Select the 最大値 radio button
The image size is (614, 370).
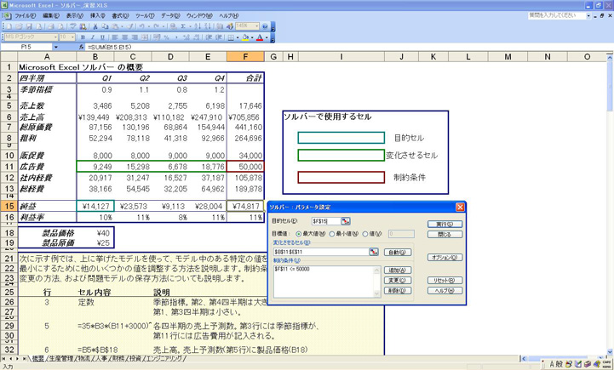tap(299, 234)
